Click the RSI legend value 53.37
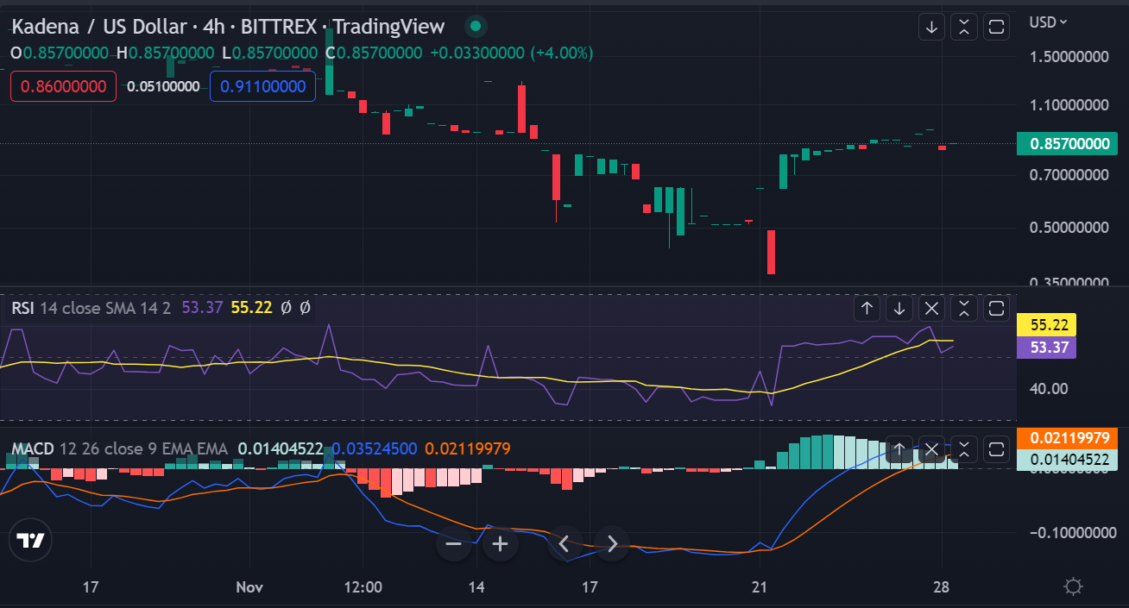1129x608 pixels. 203,307
